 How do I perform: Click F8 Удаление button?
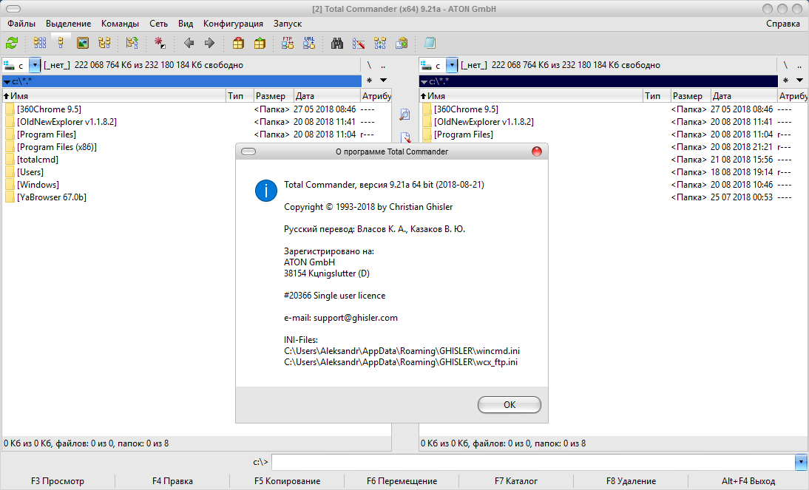point(631,481)
